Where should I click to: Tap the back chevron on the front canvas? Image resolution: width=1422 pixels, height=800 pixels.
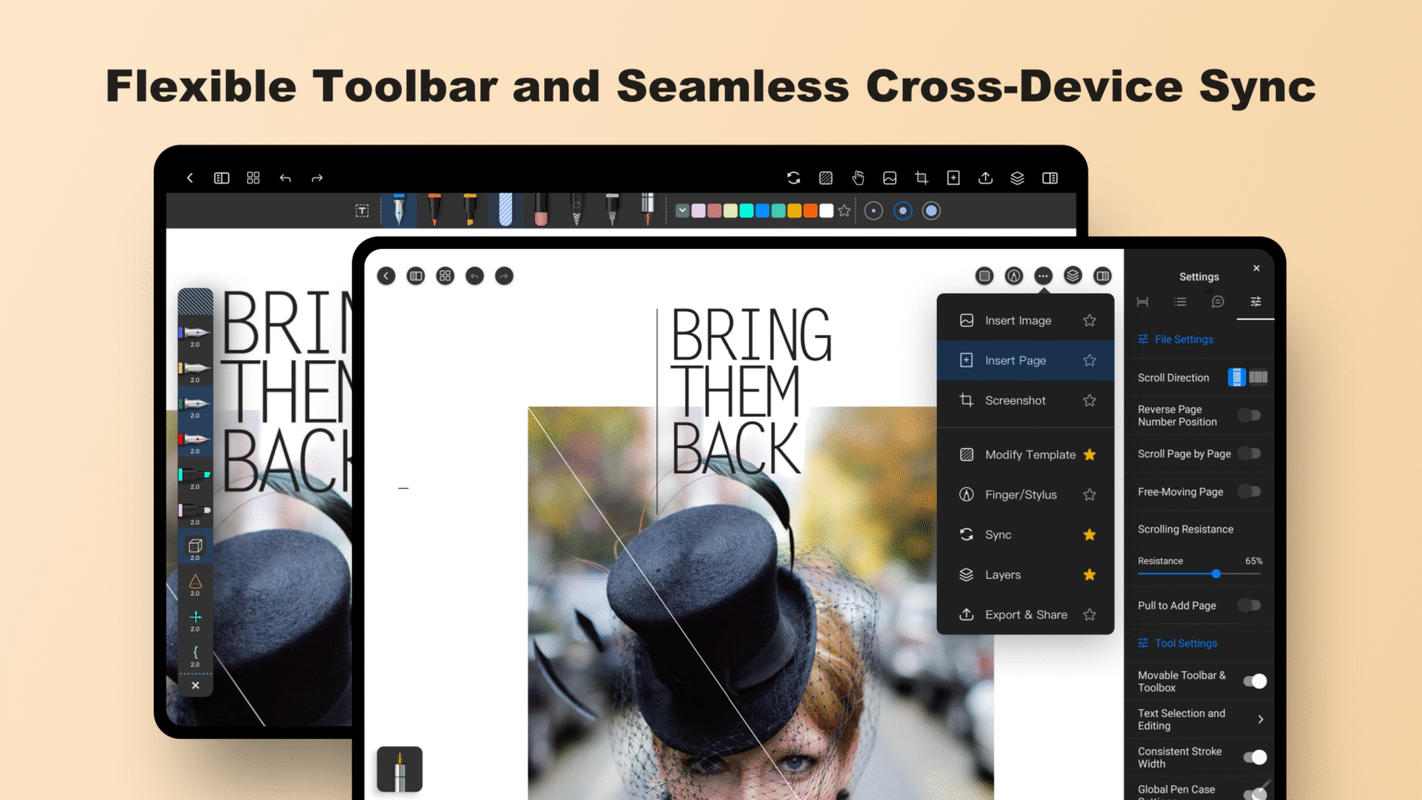pyautogui.click(x=386, y=275)
